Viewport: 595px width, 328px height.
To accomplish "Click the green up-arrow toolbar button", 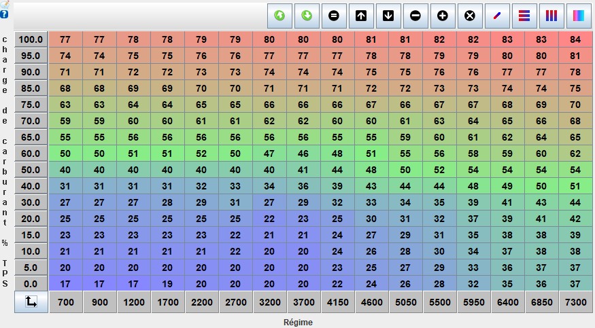I will 279,15.
